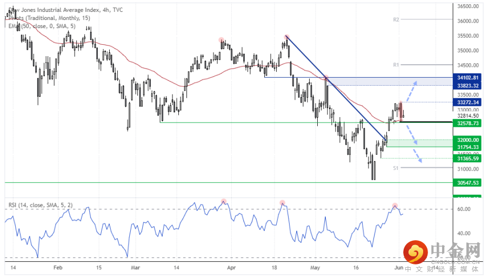Click the 30547.53 price label
The height and width of the screenshot is (279, 488).
(467, 183)
